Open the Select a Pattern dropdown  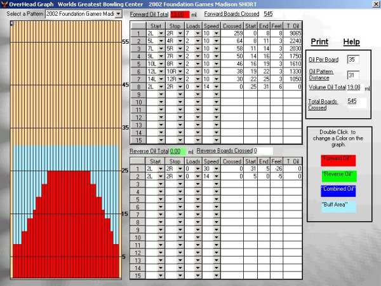pos(118,13)
